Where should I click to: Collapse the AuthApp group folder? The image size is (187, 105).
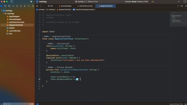click(3, 14)
